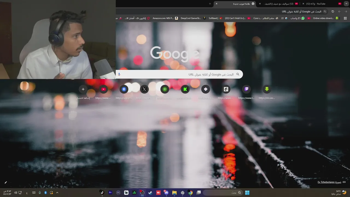Open the Twitch shortcut icon
This screenshot has height=197, width=350.
click(x=246, y=89)
